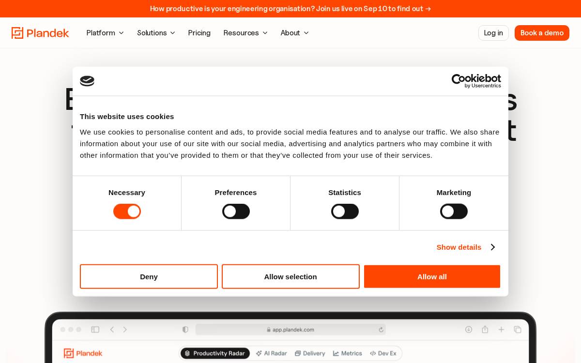Image resolution: width=581 pixels, height=363 pixels.
Task: Select Delivery tab in app preview
Action: click(x=310, y=353)
